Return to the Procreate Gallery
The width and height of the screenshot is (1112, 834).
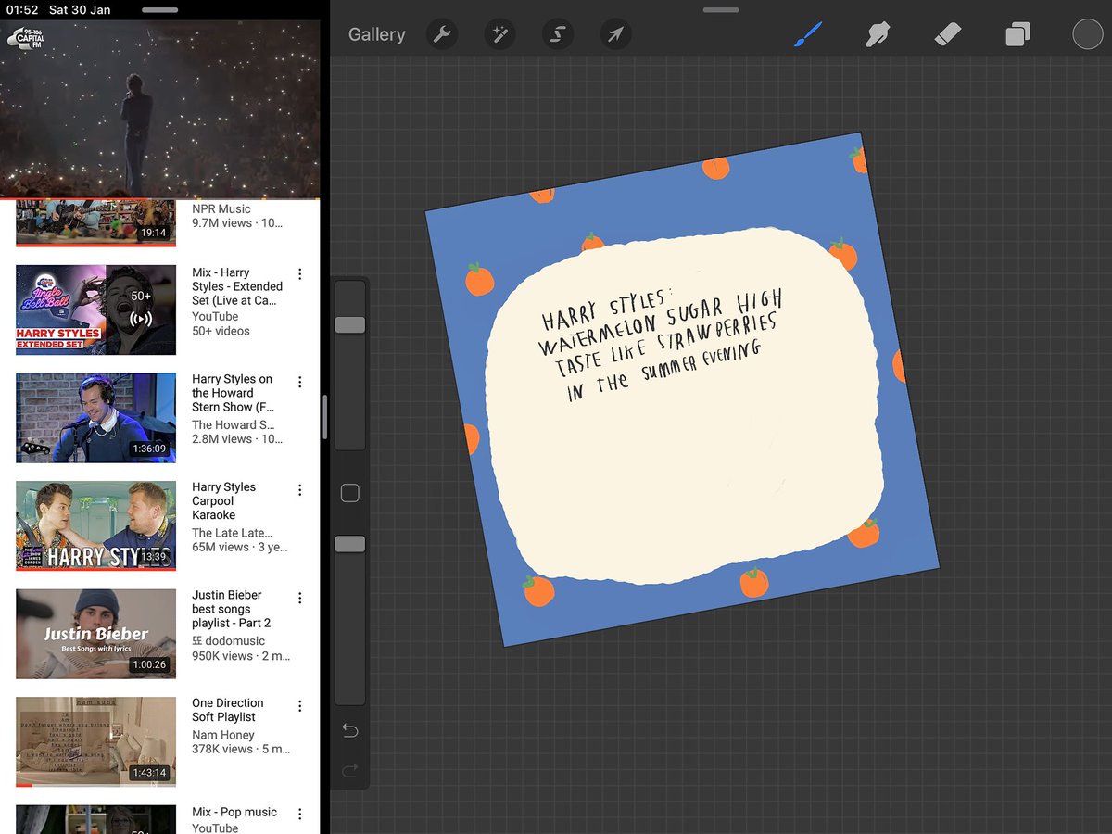[x=377, y=35]
